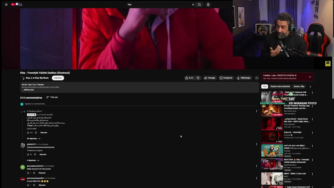Like the @M3KKYYY comment
334x188 pixels.
click(28, 155)
